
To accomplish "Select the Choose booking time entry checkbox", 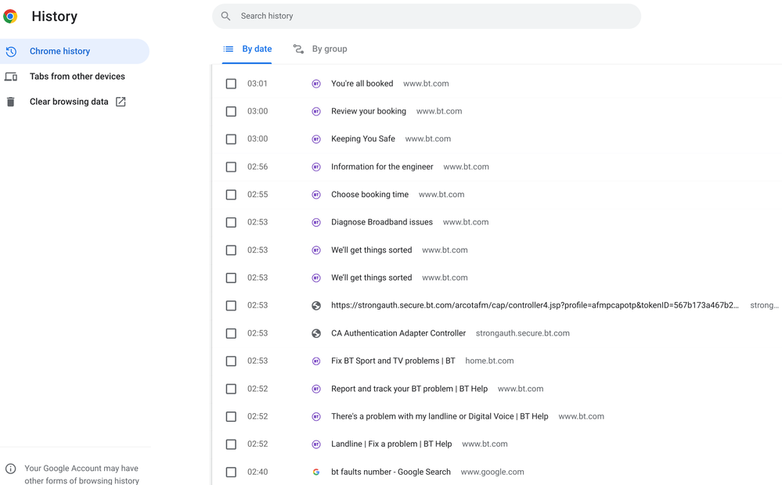I will pyautogui.click(x=231, y=195).
